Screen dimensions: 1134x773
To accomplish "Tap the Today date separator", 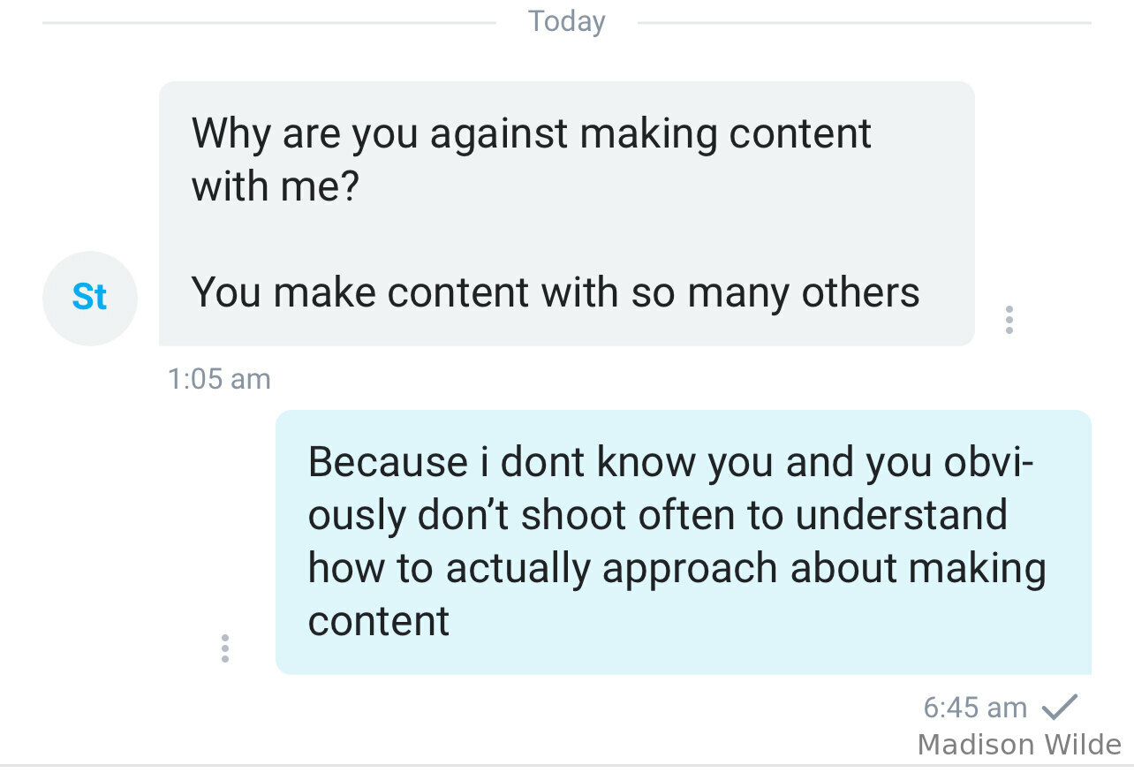I will pos(567,21).
